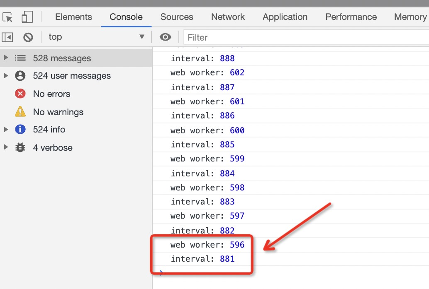Activate the inspect element picker icon
The image size is (429, 289).
coord(7,17)
